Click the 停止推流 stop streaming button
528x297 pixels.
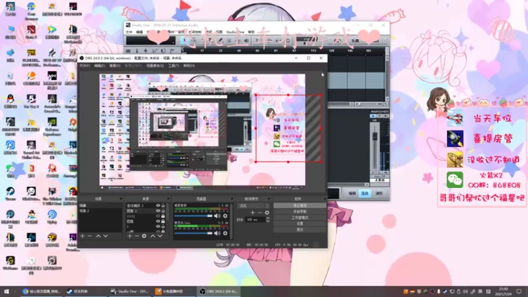pos(300,205)
